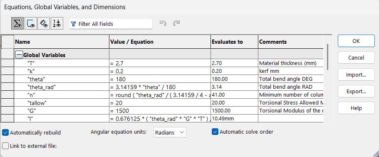Viewport: 379px width, 157px height.
Task: Click the evaluated value 41.00
Action: pyautogui.click(x=234, y=95)
